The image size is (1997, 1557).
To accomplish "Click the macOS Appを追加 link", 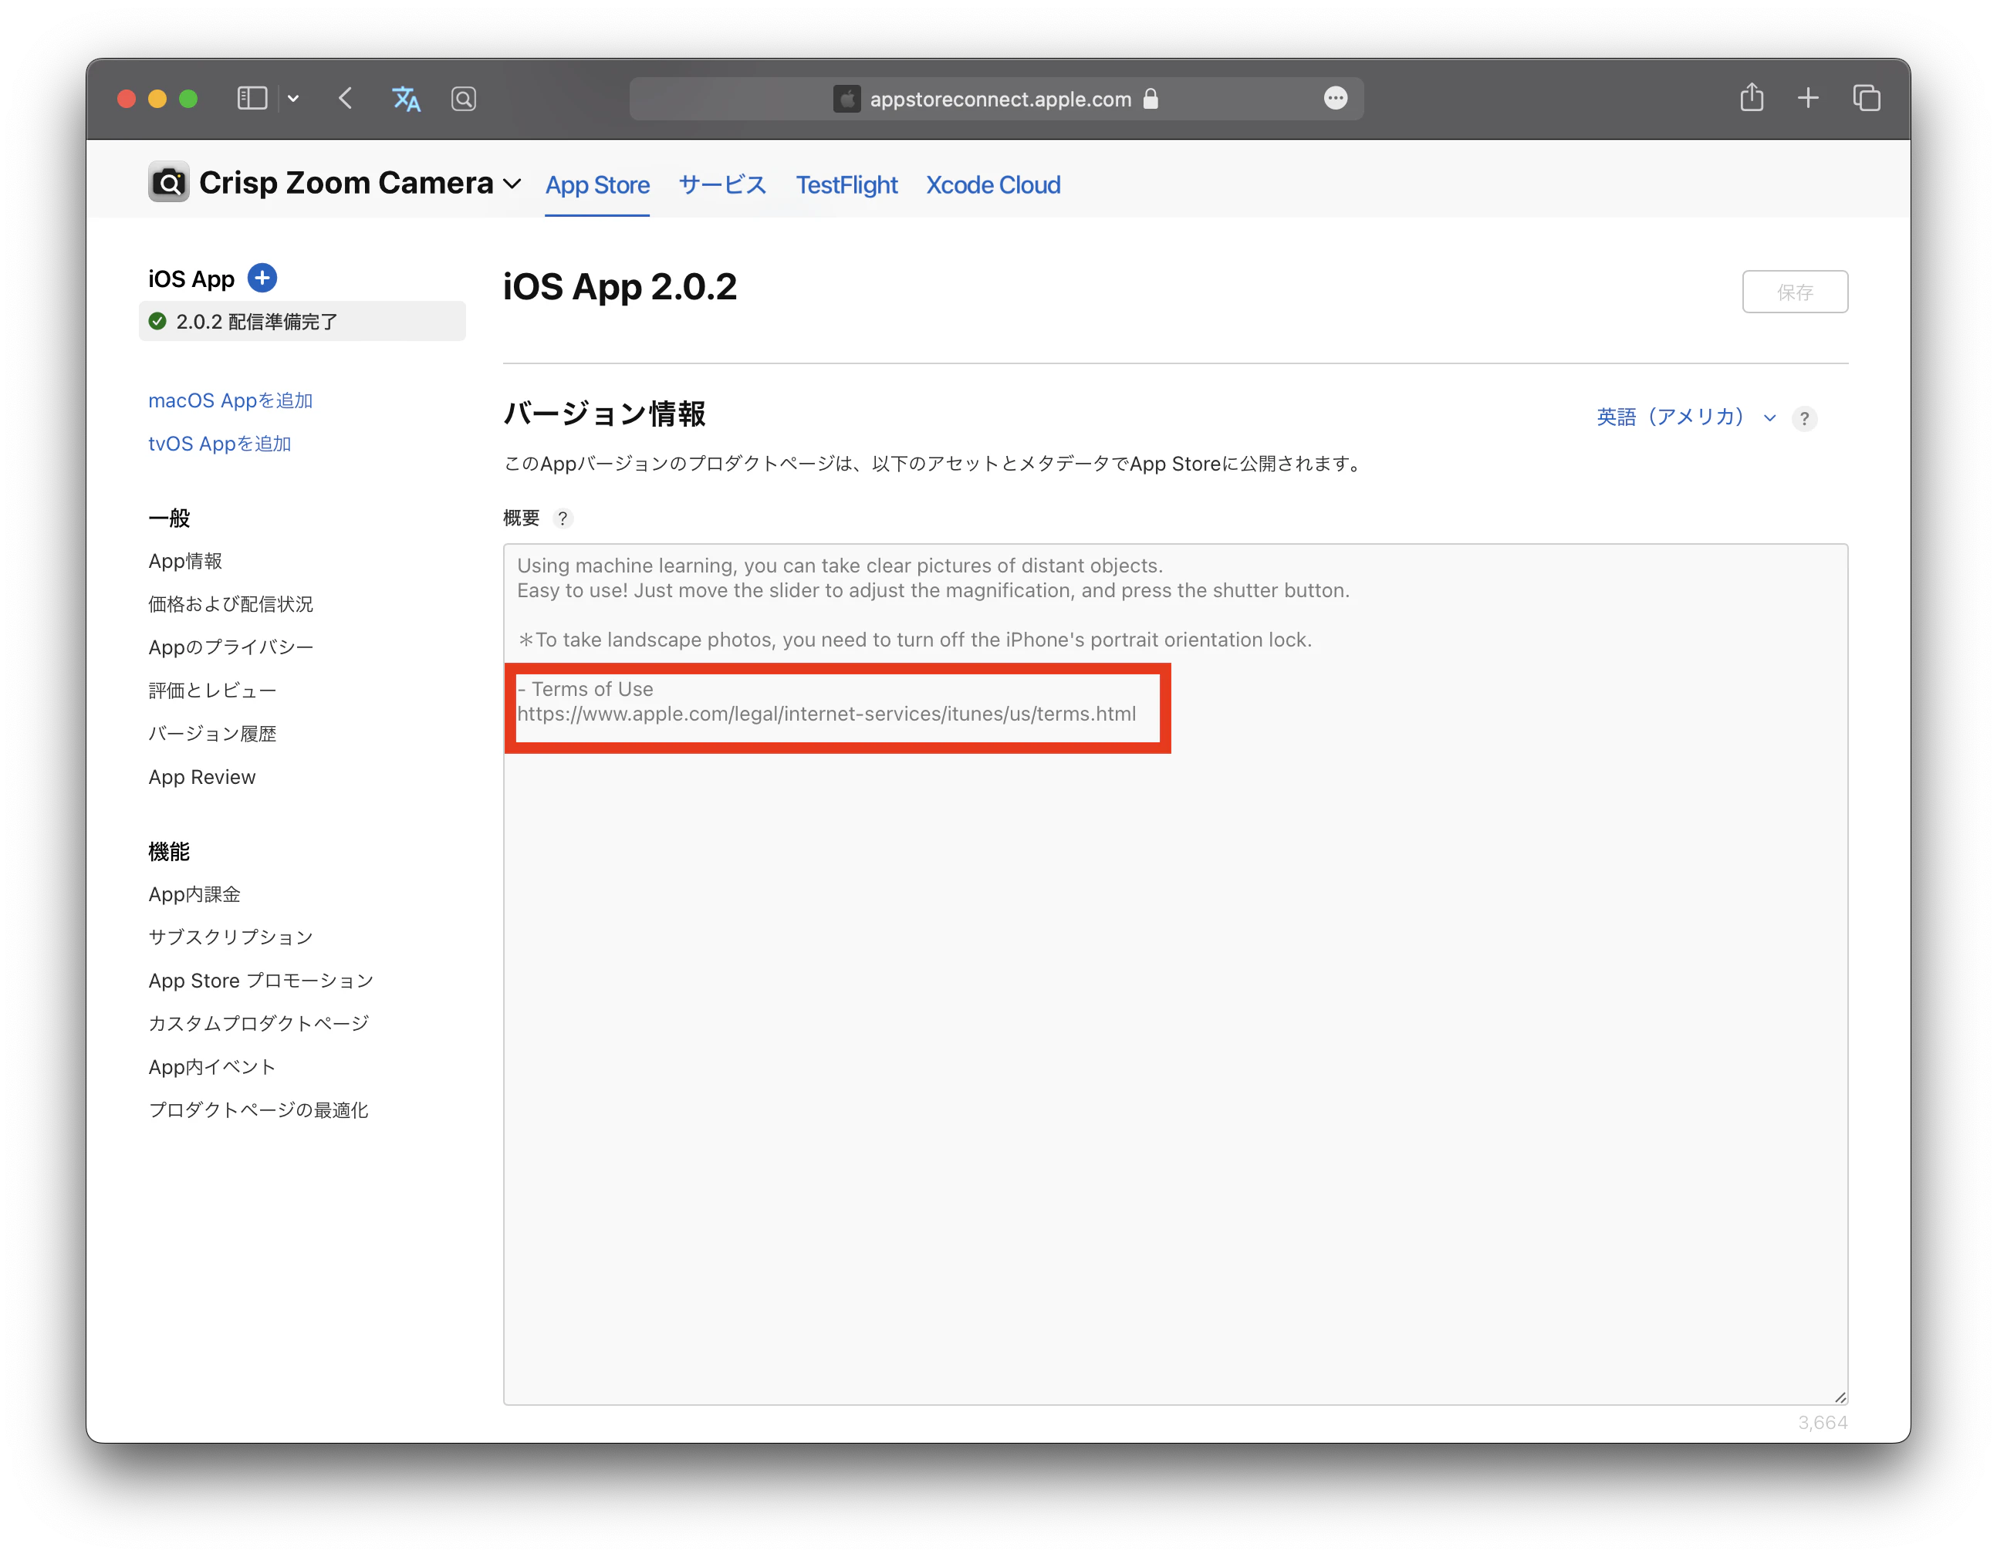I will click(x=231, y=400).
